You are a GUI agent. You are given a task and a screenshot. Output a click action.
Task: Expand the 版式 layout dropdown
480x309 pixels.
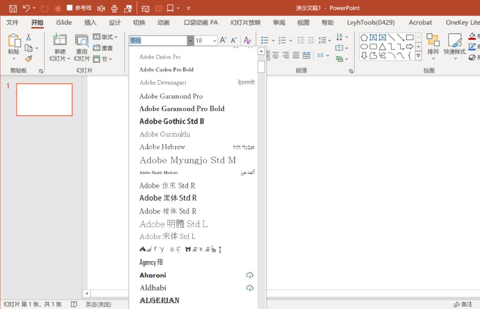pyautogui.click(x=116, y=37)
